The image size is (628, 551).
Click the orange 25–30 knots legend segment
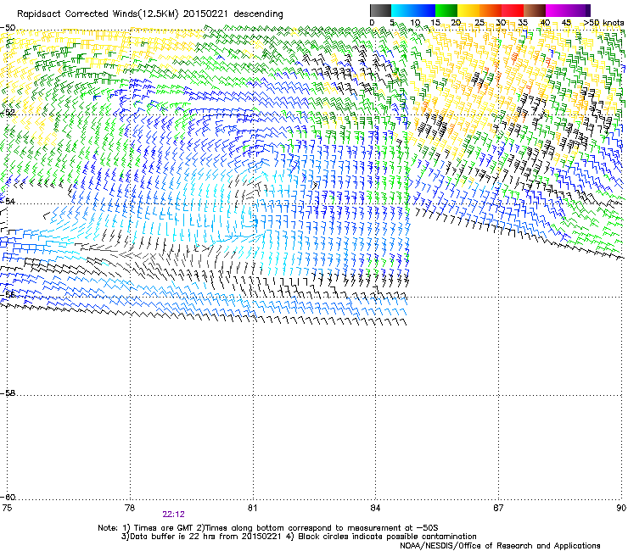click(x=491, y=10)
